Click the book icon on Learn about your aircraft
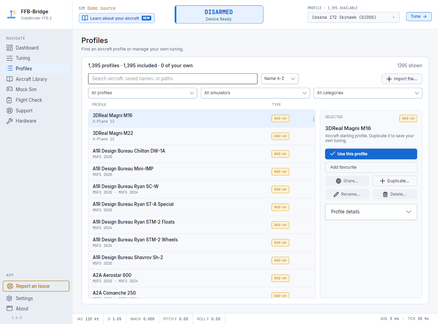Image resolution: width=438 pixels, height=324 pixels. [85, 18]
